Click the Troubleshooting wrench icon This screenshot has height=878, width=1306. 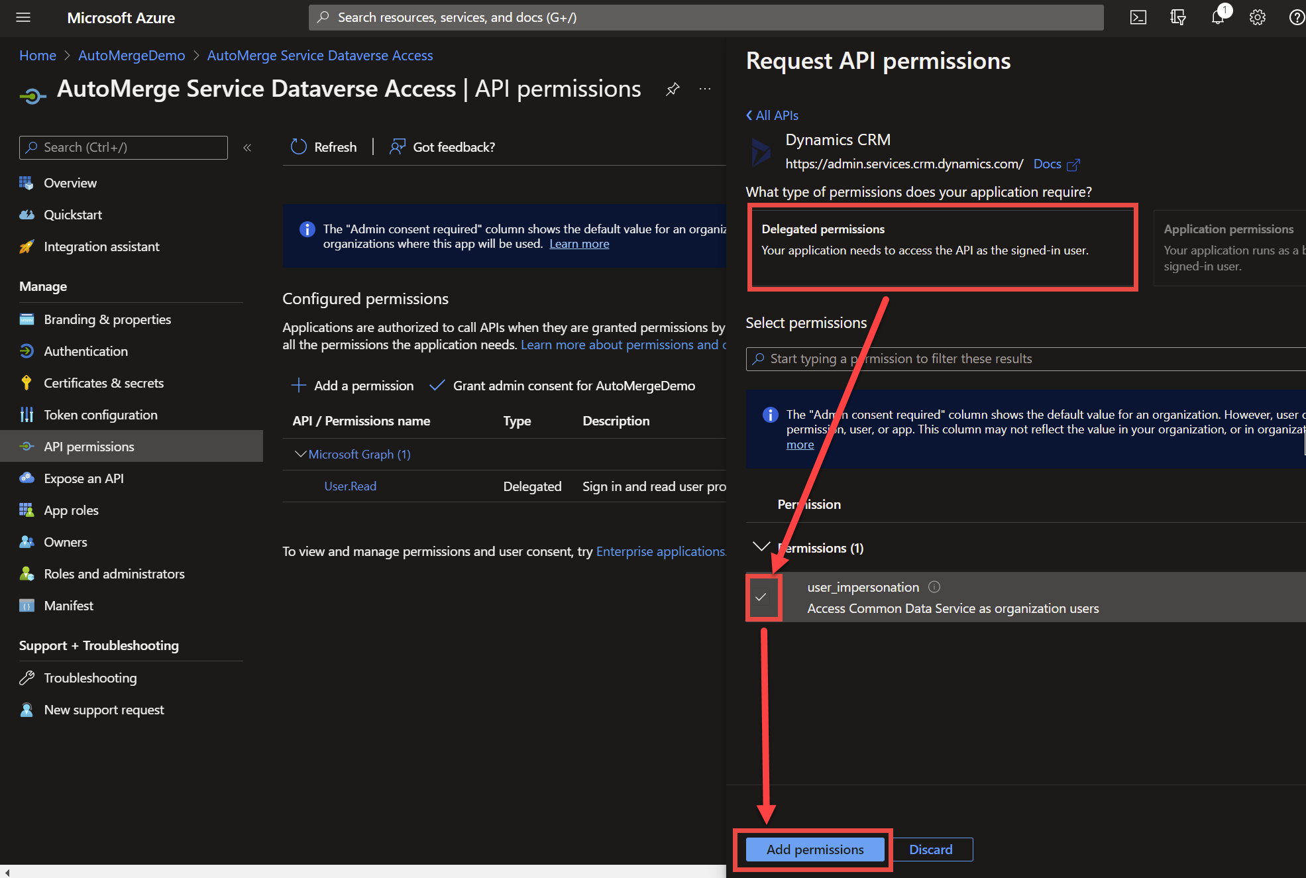27,678
